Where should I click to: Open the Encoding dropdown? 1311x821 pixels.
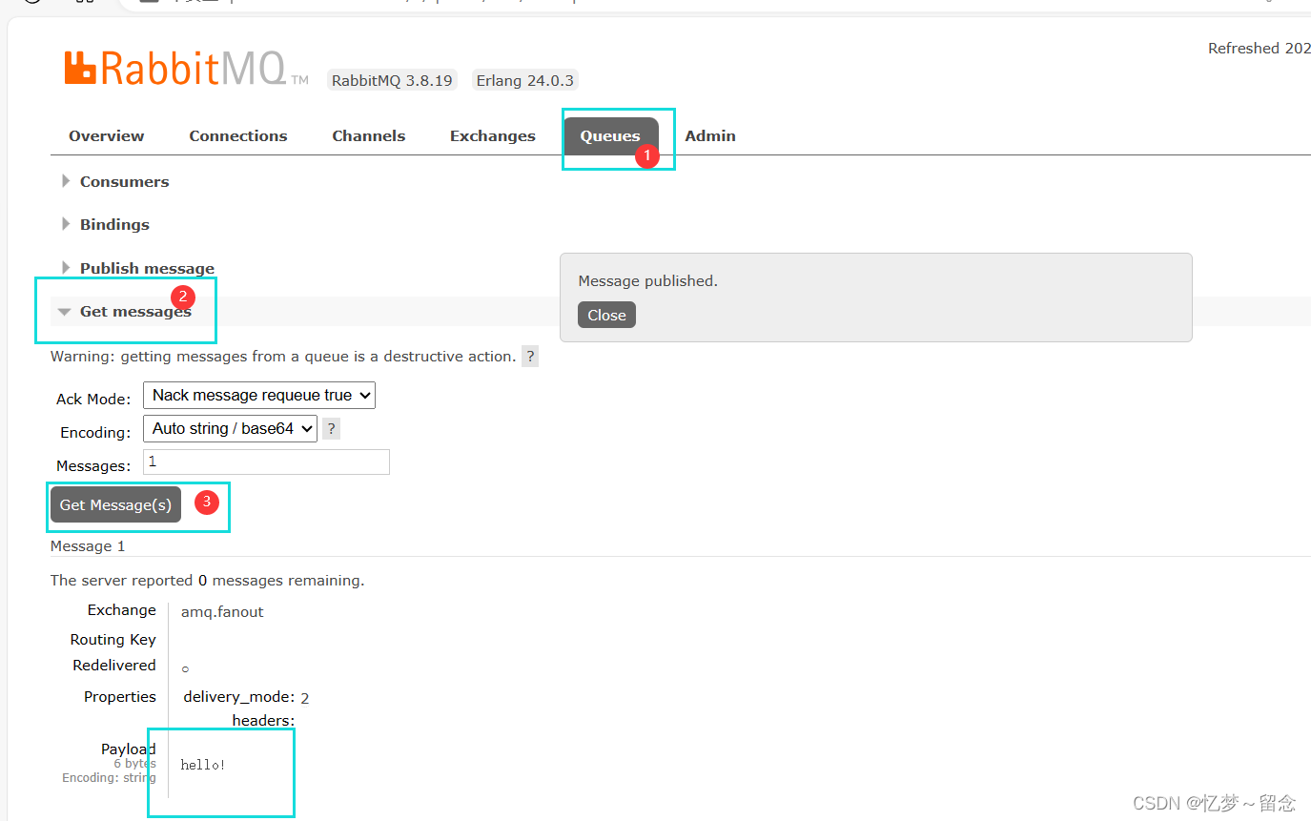(229, 428)
